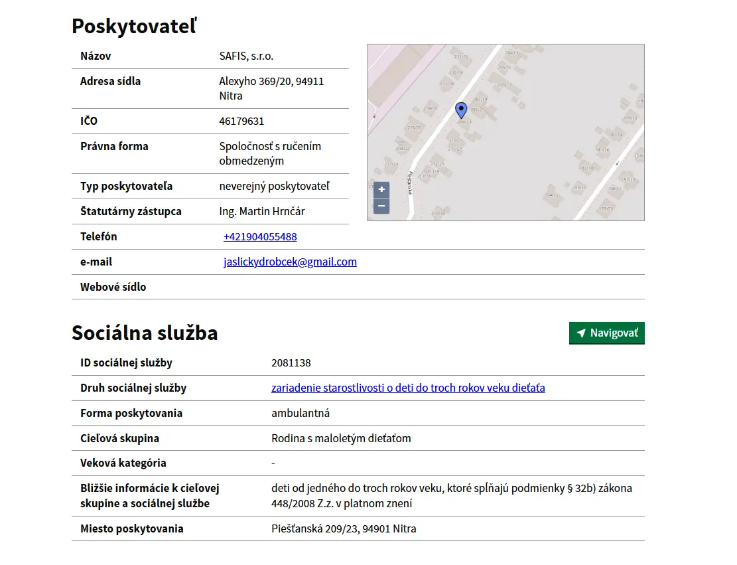Screen dimensions: 737x565
Task: Click the Cieľová skupina label
Action: pos(119,438)
